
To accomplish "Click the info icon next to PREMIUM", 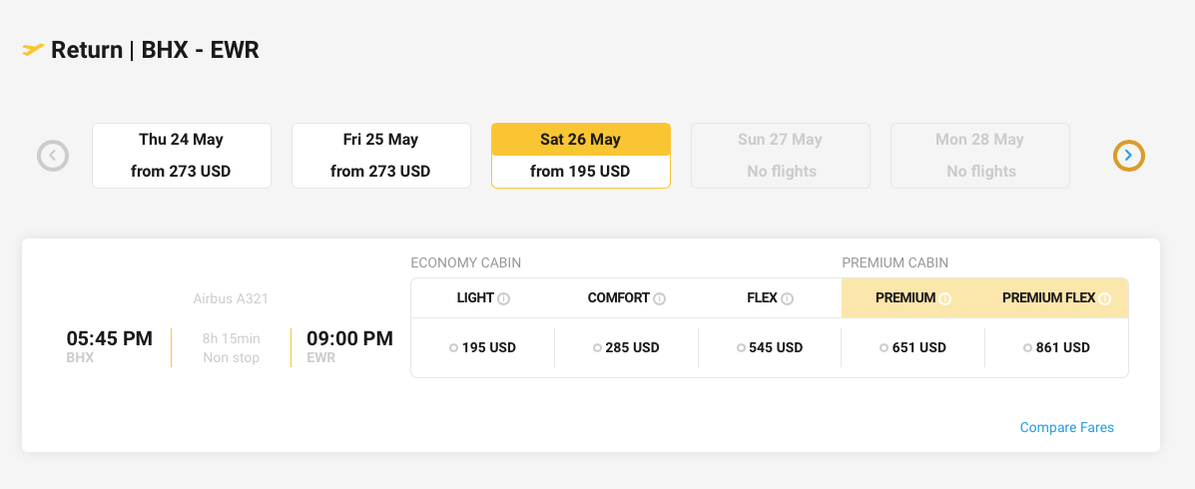I will (944, 298).
